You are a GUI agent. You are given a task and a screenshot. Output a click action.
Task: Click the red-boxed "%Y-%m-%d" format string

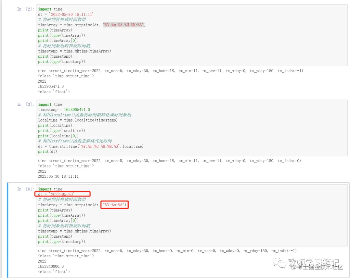point(114,205)
